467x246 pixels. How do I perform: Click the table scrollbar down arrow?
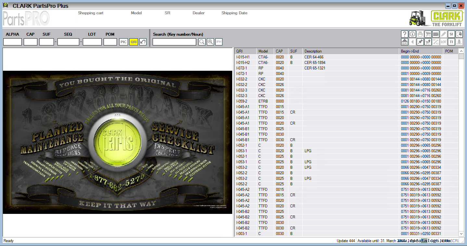(x=461, y=234)
